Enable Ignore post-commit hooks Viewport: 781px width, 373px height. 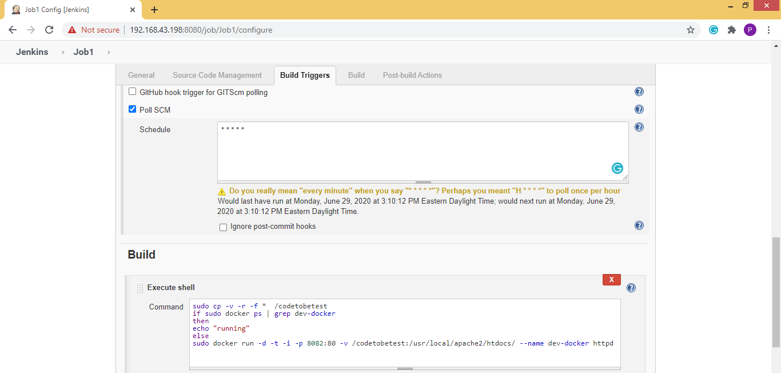pos(223,227)
